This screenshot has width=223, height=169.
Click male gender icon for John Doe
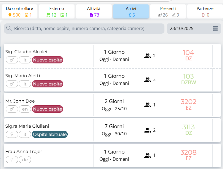click(x=12, y=109)
